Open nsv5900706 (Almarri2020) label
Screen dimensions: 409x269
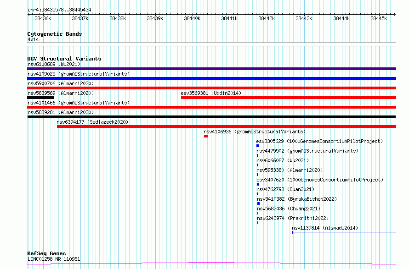pos(61,83)
